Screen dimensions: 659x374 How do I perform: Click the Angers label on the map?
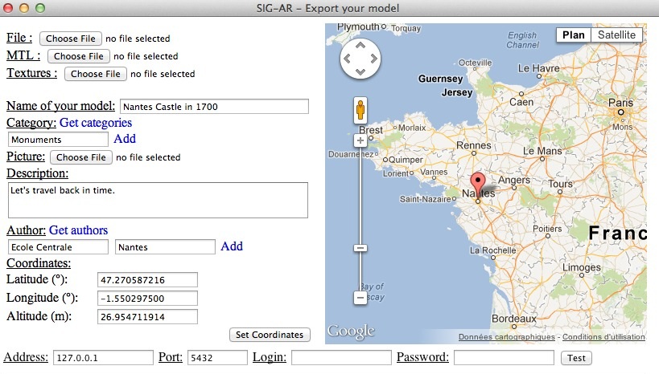514,180
